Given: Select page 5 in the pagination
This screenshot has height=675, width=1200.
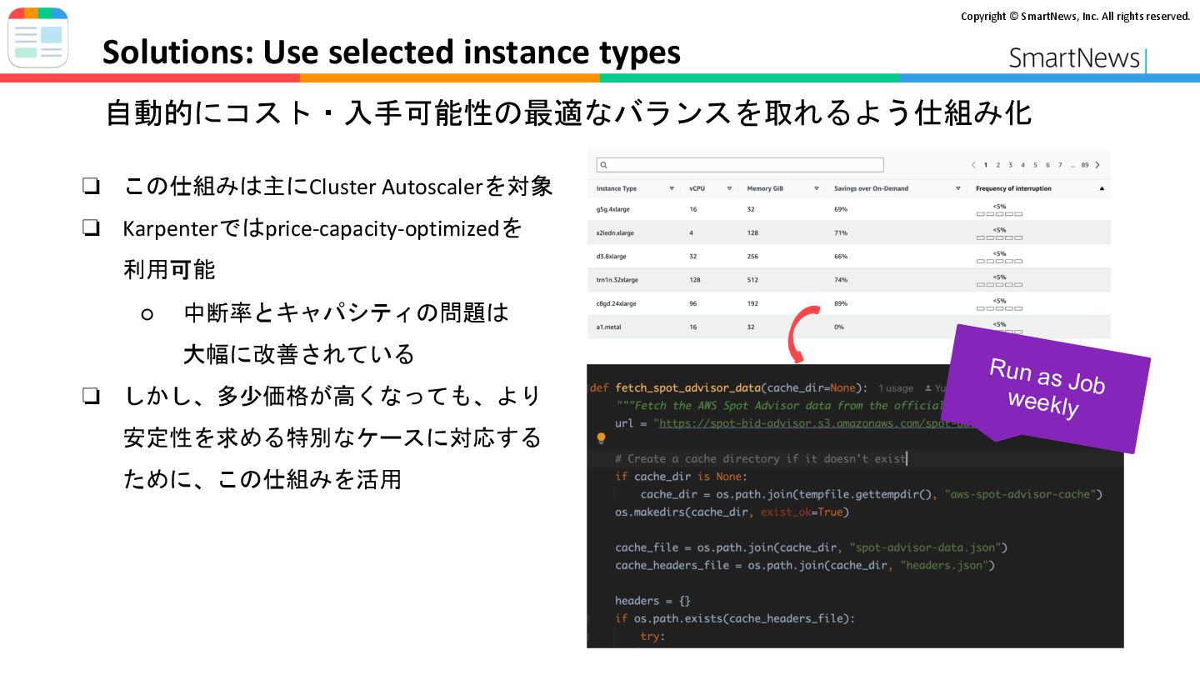Looking at the screenshot, I should pos(1036,165).
